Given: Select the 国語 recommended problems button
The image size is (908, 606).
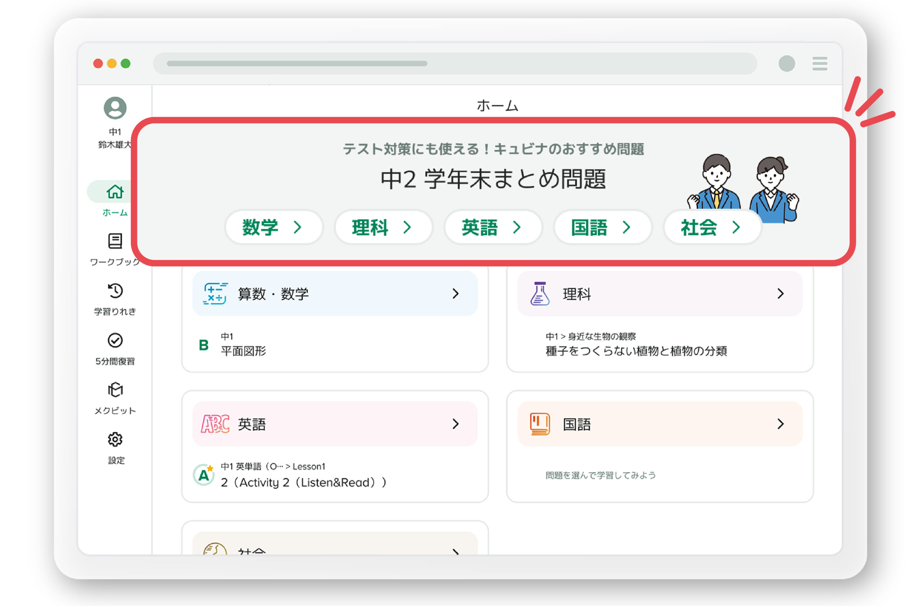Looking at the screenshot, I should click(x=602, y=227).
